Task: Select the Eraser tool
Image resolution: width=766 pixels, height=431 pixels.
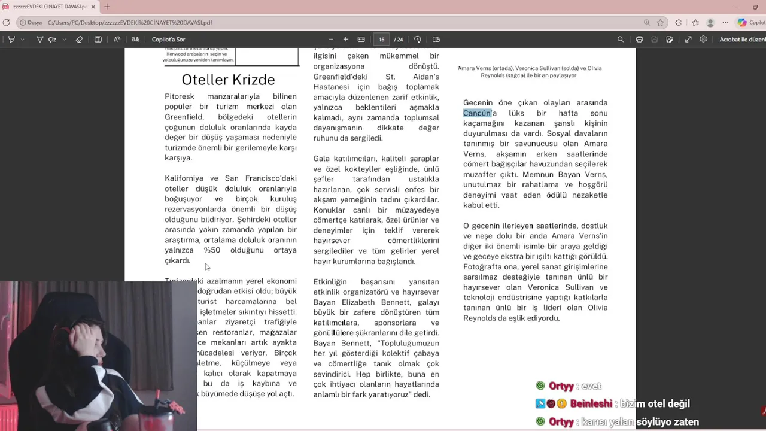Action: (x=79, y=40)
